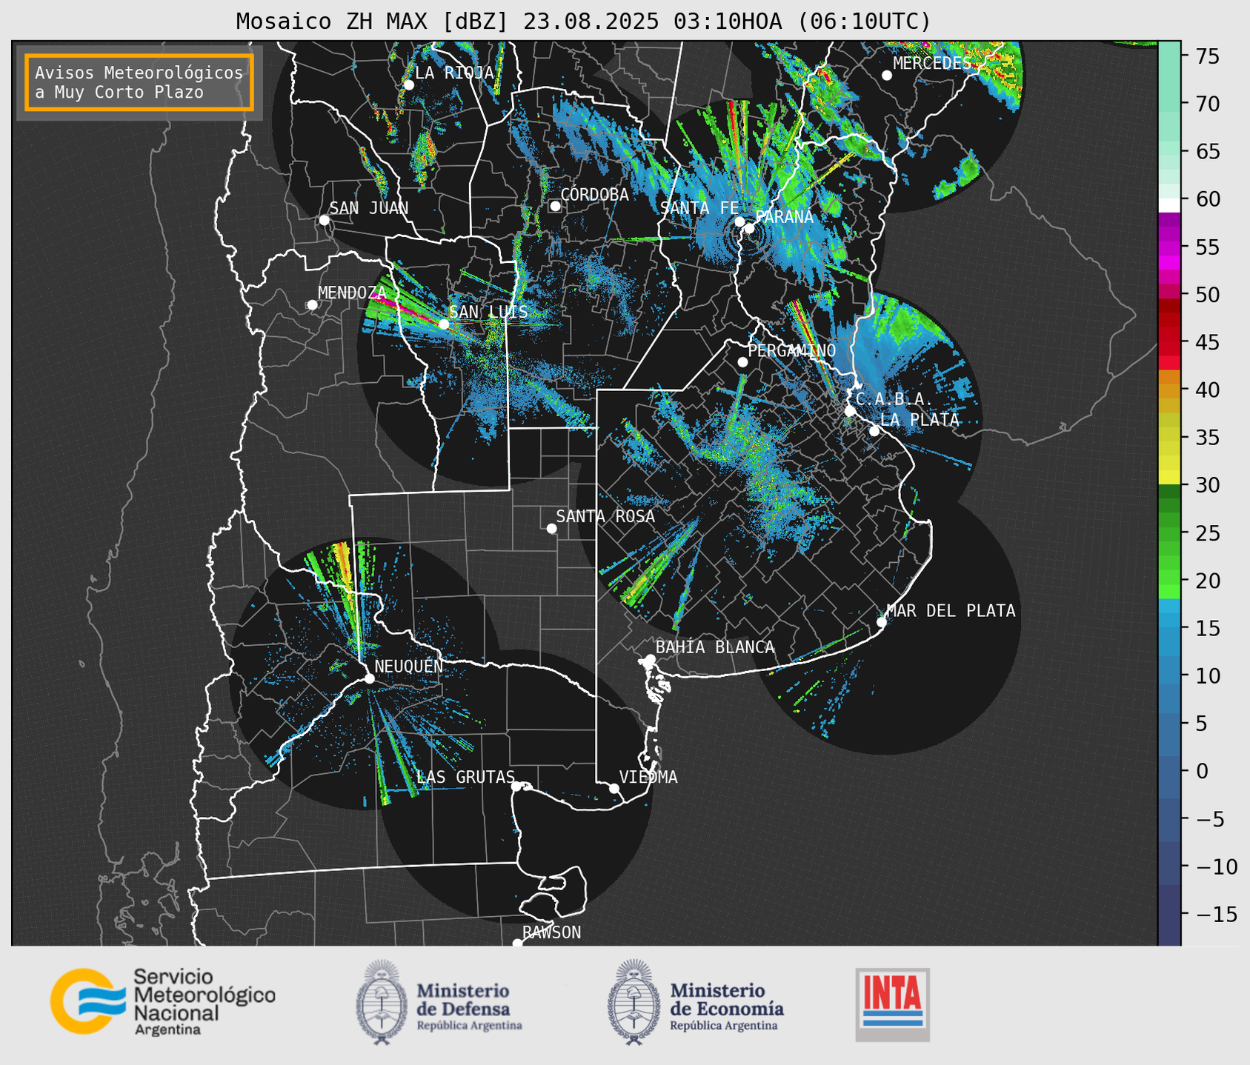
Task: Click the 0 tick label on scale
Action: point(1202,772)
